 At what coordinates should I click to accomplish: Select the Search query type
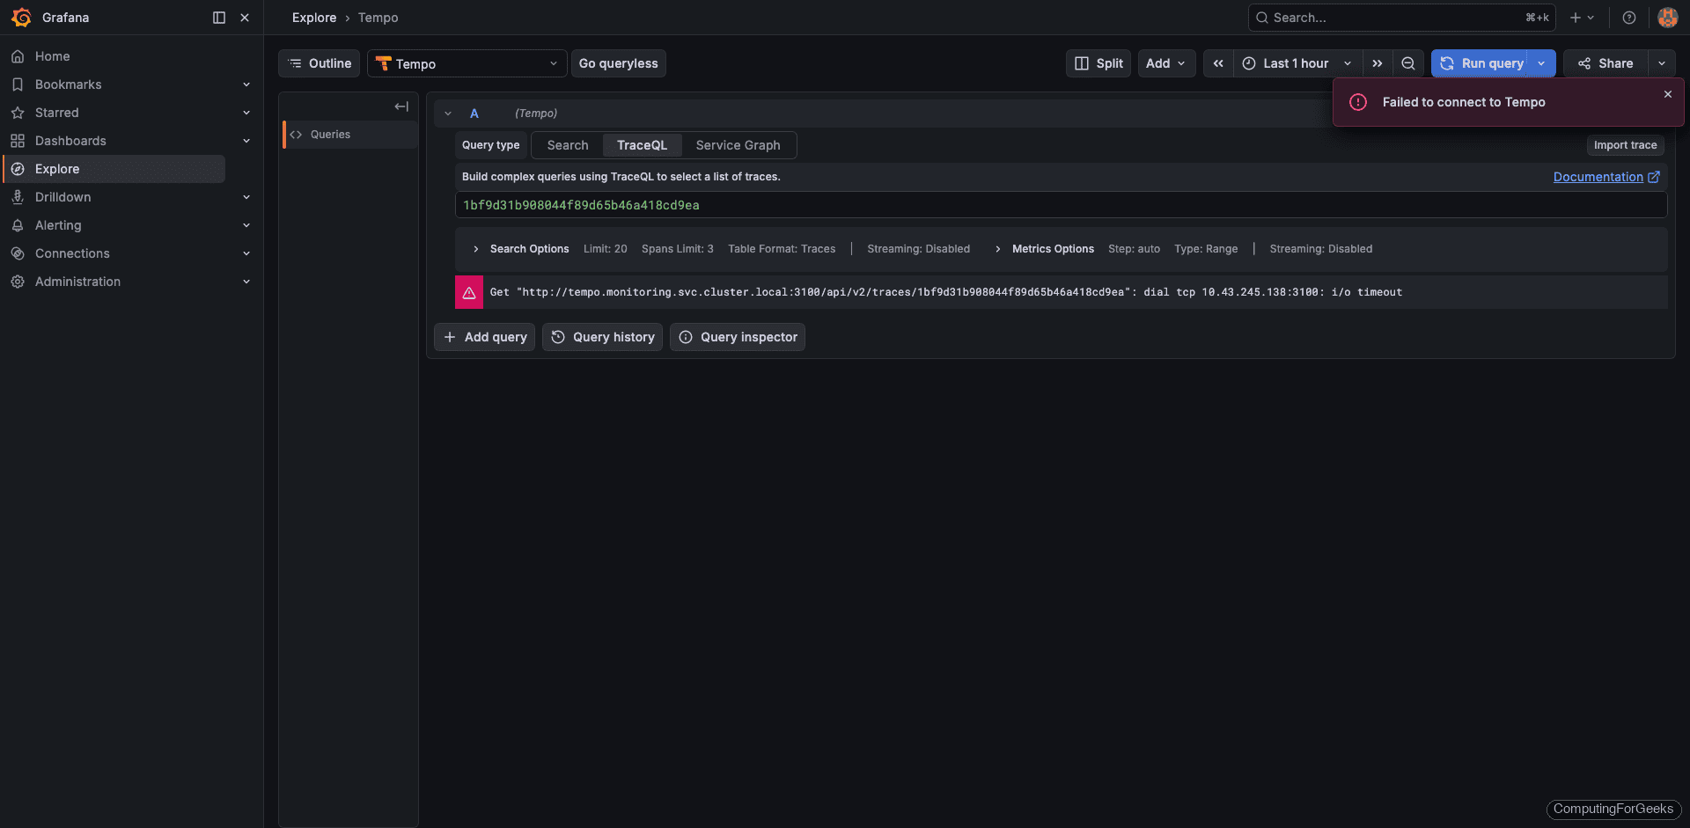tap(568, 145)
